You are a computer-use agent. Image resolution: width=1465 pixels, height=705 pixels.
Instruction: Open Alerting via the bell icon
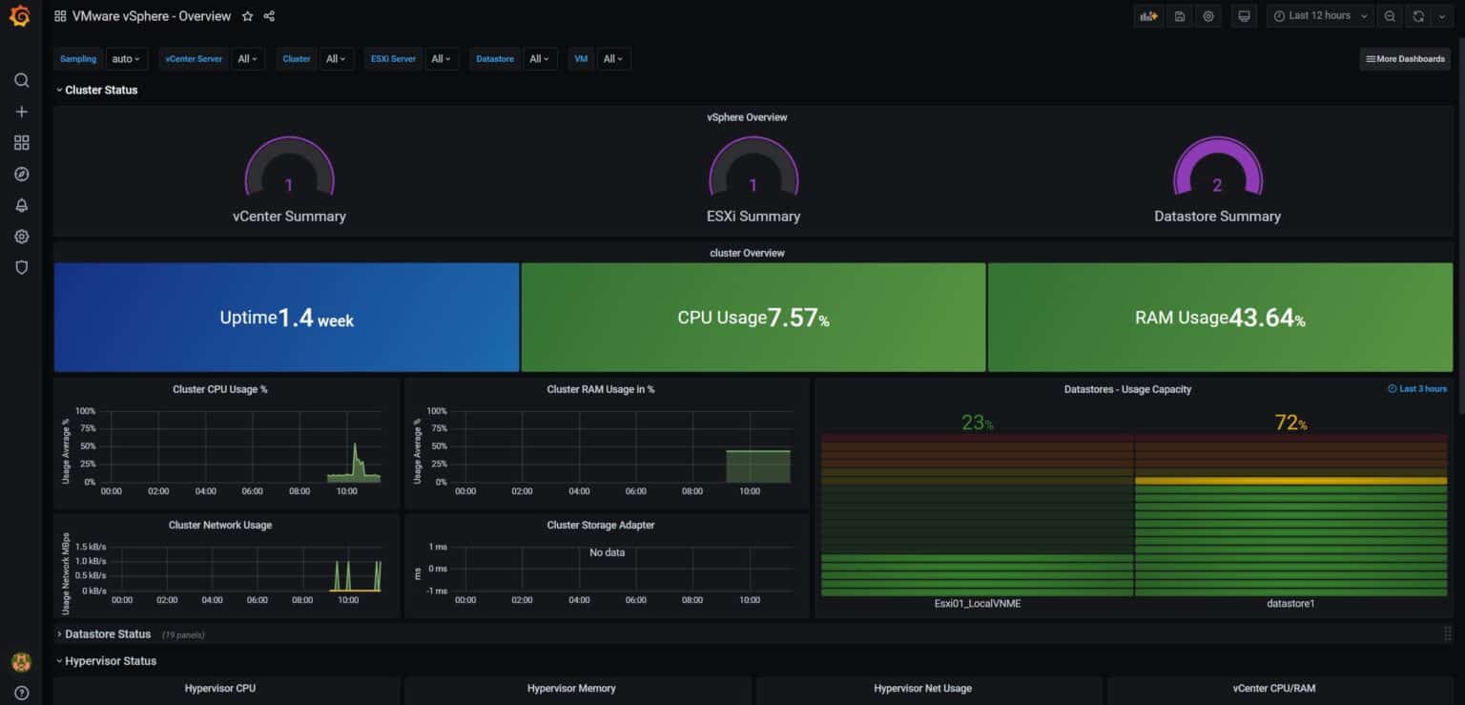(x=21, y=205)
